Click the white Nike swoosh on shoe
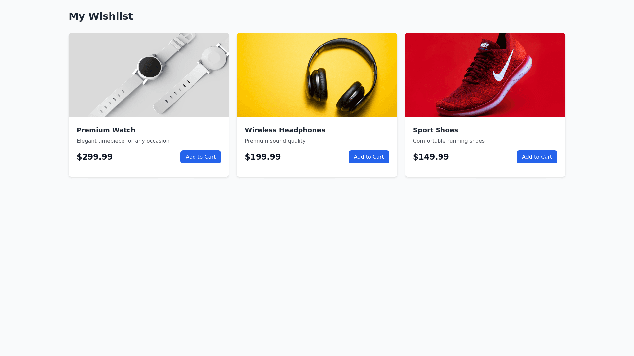The width and height of the screenshot is (634, 356). [x=503, y=67]
